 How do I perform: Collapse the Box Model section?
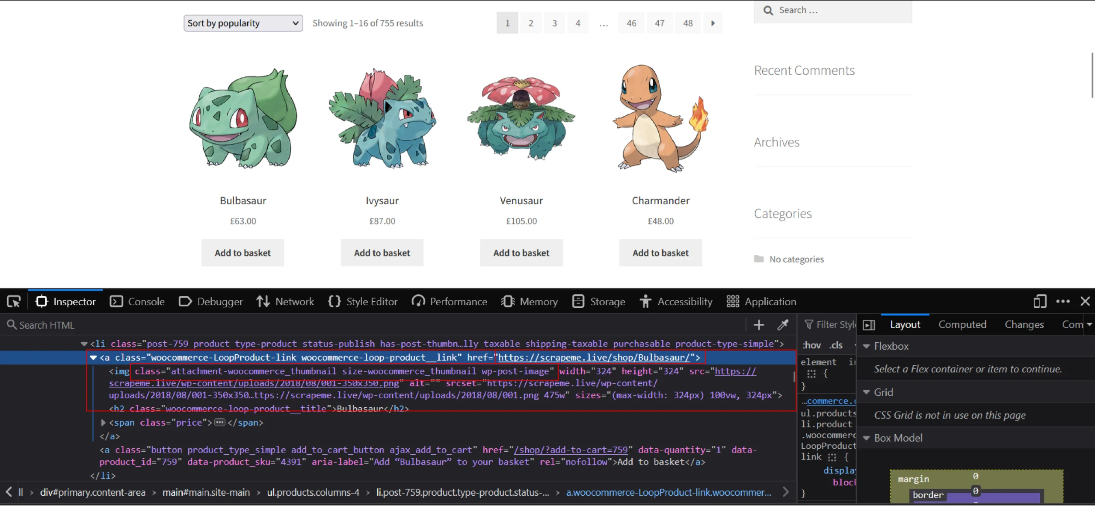tap(867, 438)
